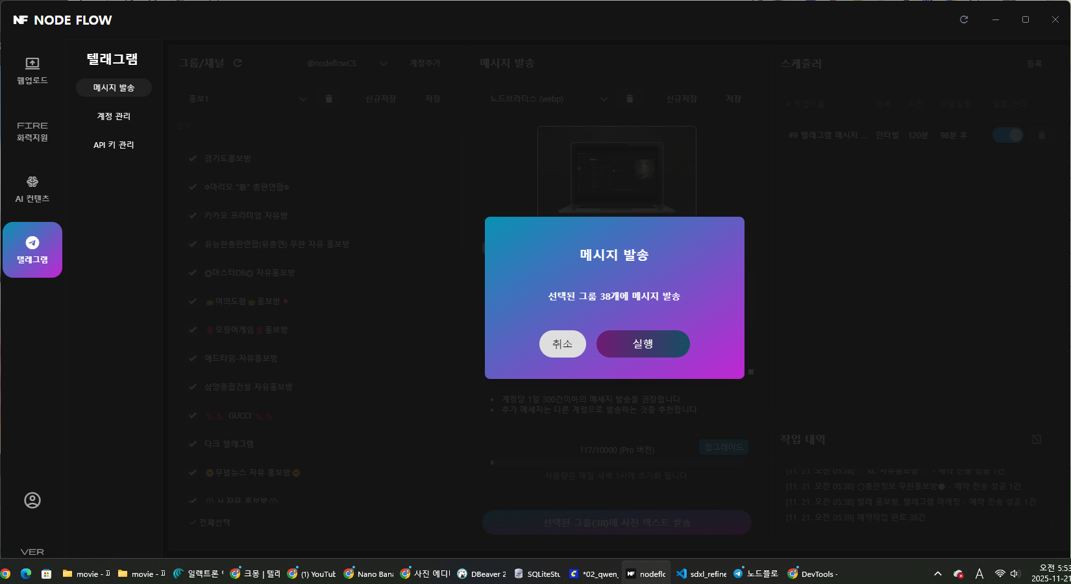
Task: Toggle the #9 scheduler task switch
Action: pos(1007,135)
